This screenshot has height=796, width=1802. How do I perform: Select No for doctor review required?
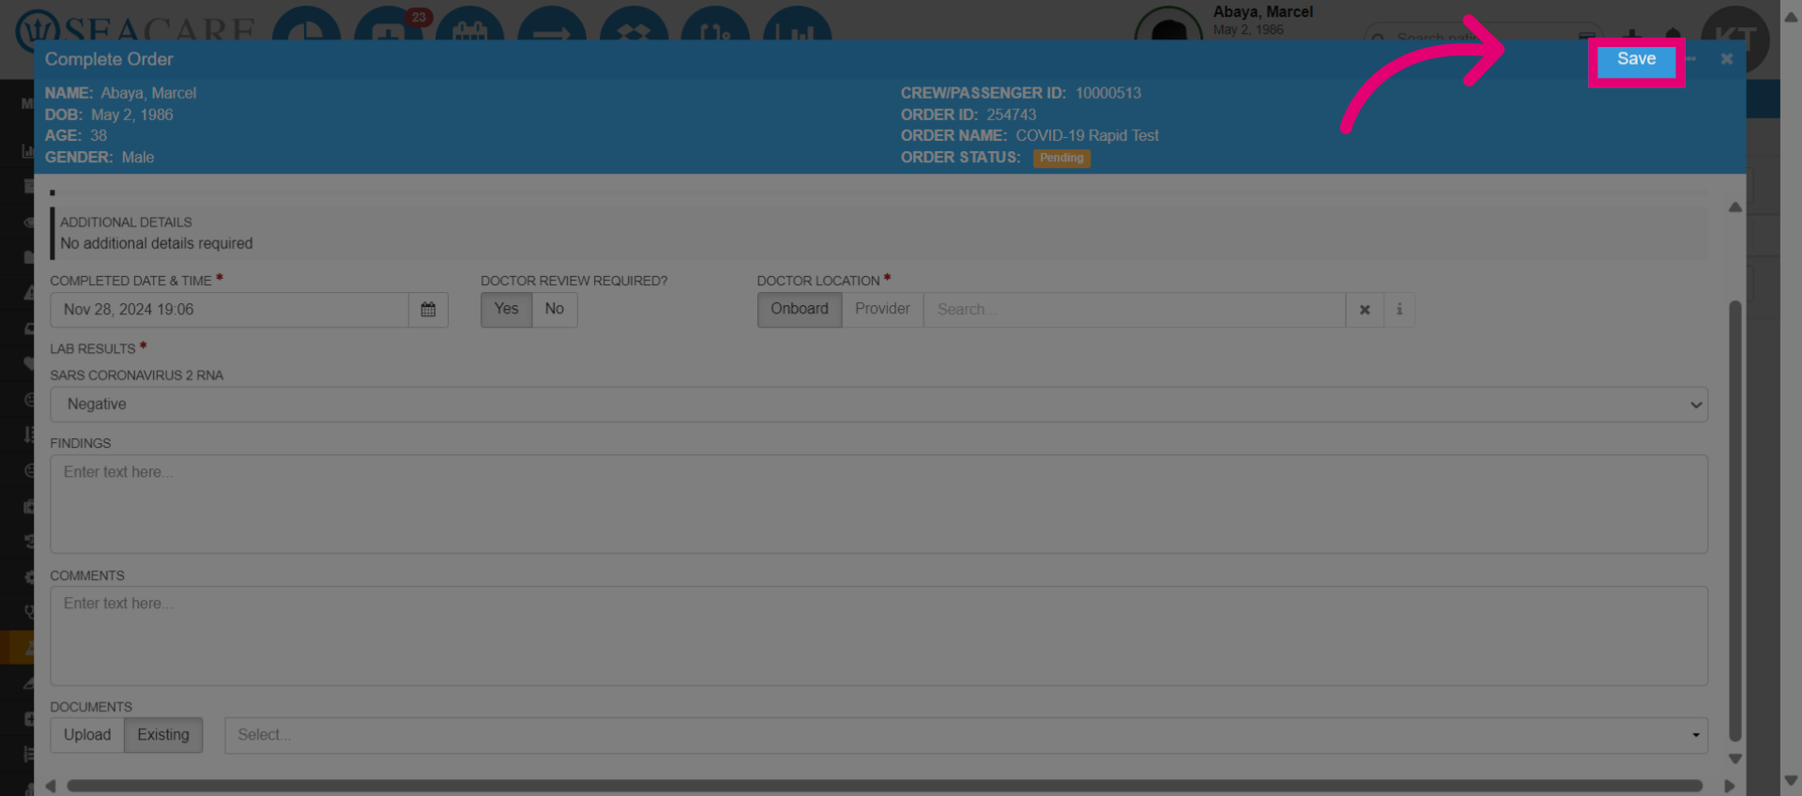pos(555,310)
